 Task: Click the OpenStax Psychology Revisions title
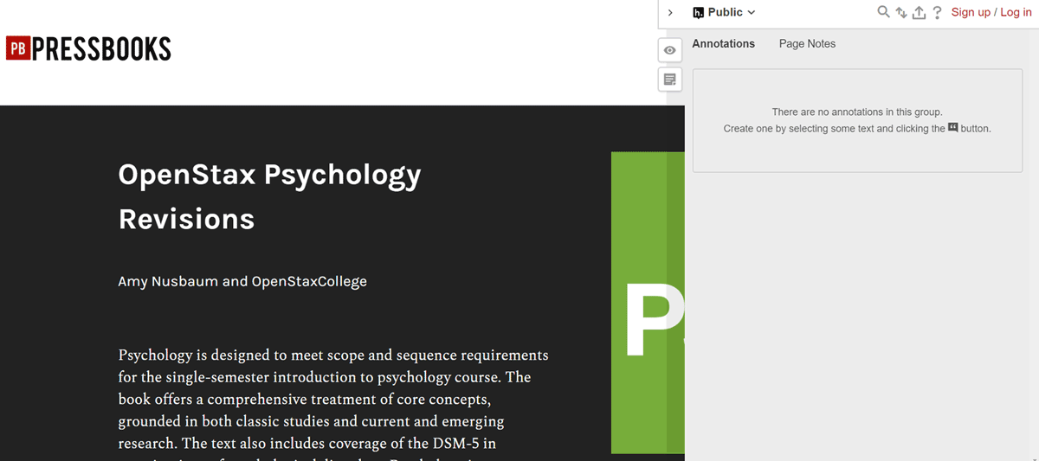(269, 196)
